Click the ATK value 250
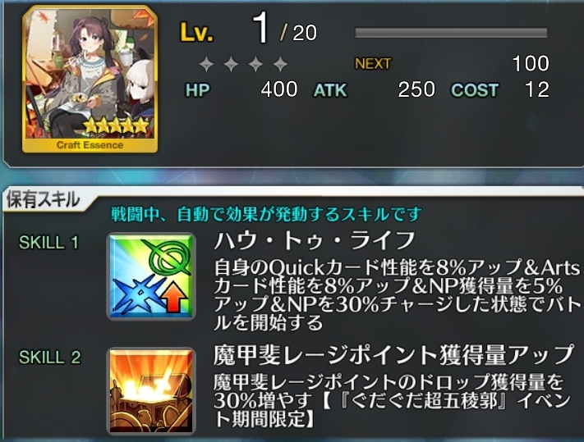Screen dimensions: 584x442 pyautogui.click(x=416, y=89)
